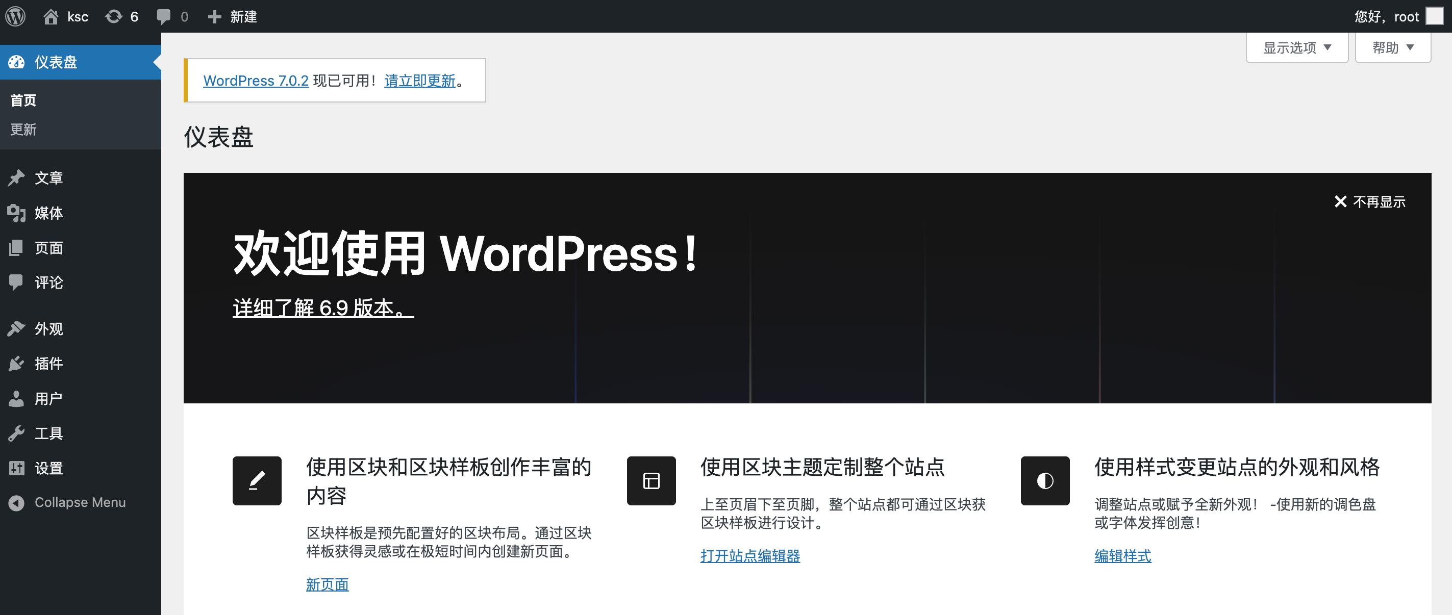Select the 更新 submenu item
1452x615 pixels.
coord(23,130)
